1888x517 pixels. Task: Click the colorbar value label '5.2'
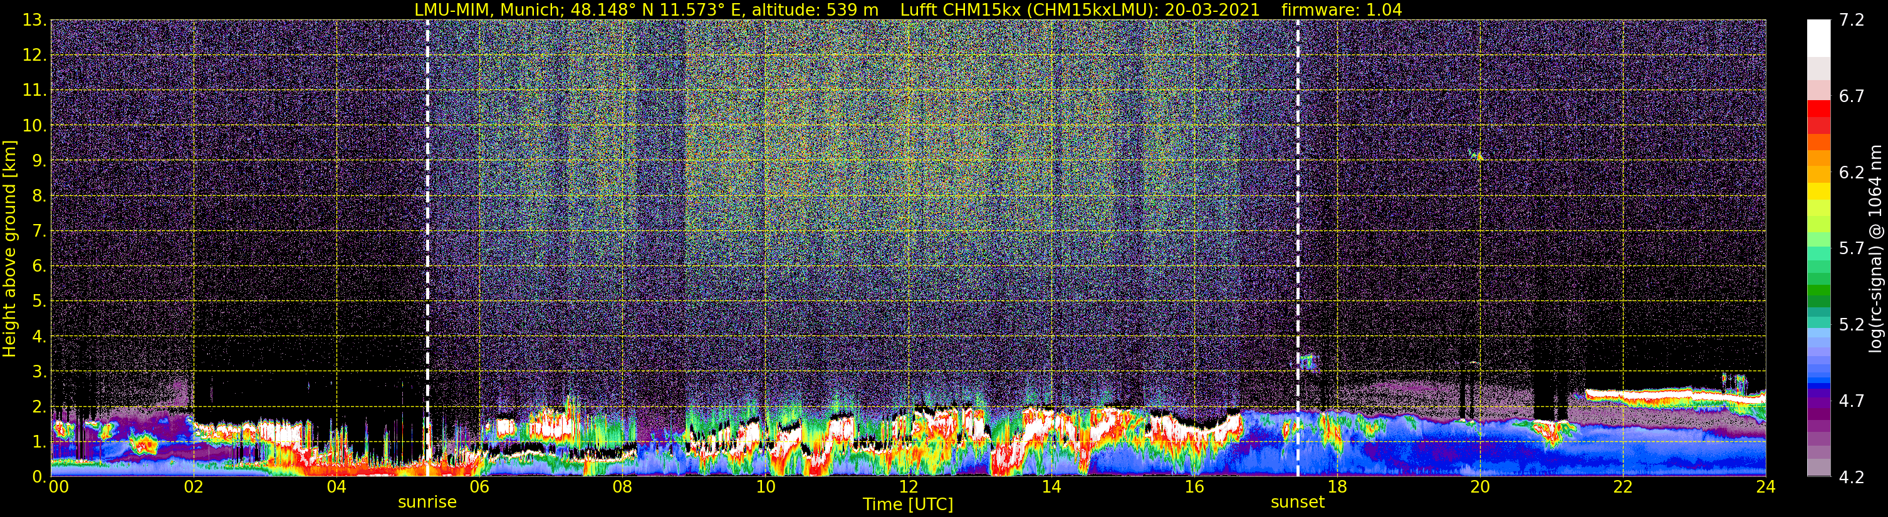coord(1852,324)
